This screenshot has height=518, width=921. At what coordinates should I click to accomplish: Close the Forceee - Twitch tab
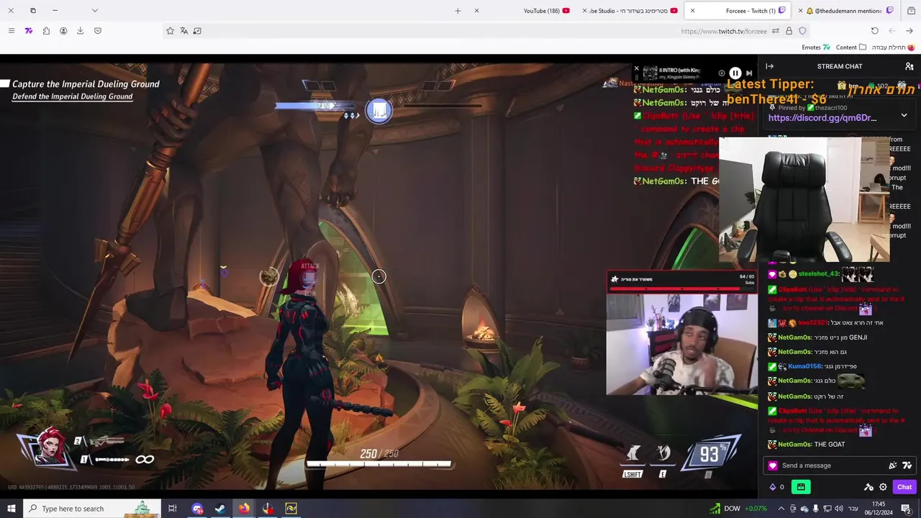[692, 11]
